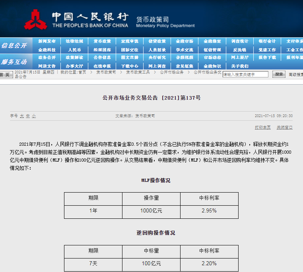Click 打印本页 to print the page
The image size is (303, 272).
click(x=262, y=127)
